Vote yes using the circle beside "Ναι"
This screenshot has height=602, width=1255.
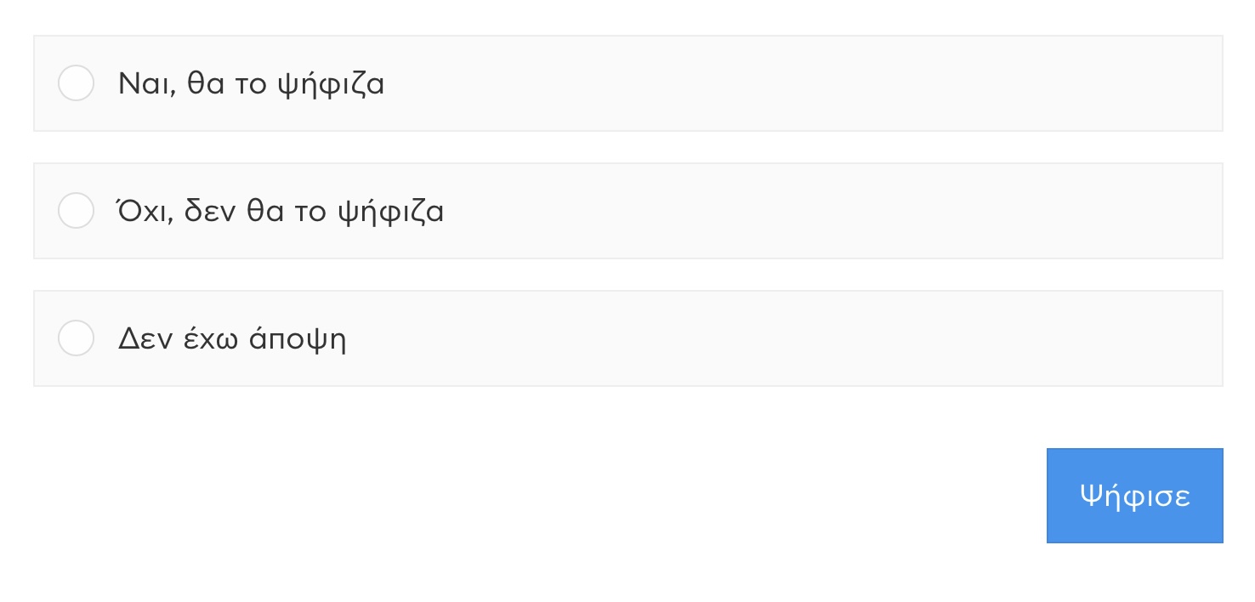point(76,83)
